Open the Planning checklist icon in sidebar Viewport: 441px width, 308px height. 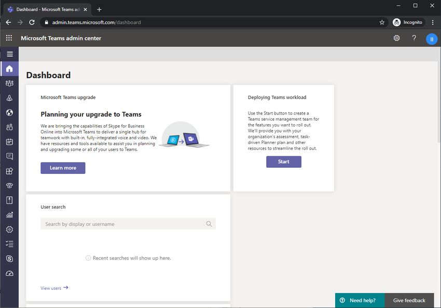point(9,244)
